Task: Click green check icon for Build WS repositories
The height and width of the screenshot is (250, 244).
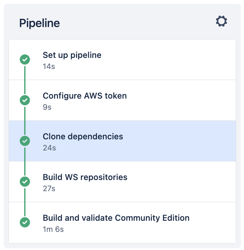Action: pyautogui.click(x=25, y=181)
